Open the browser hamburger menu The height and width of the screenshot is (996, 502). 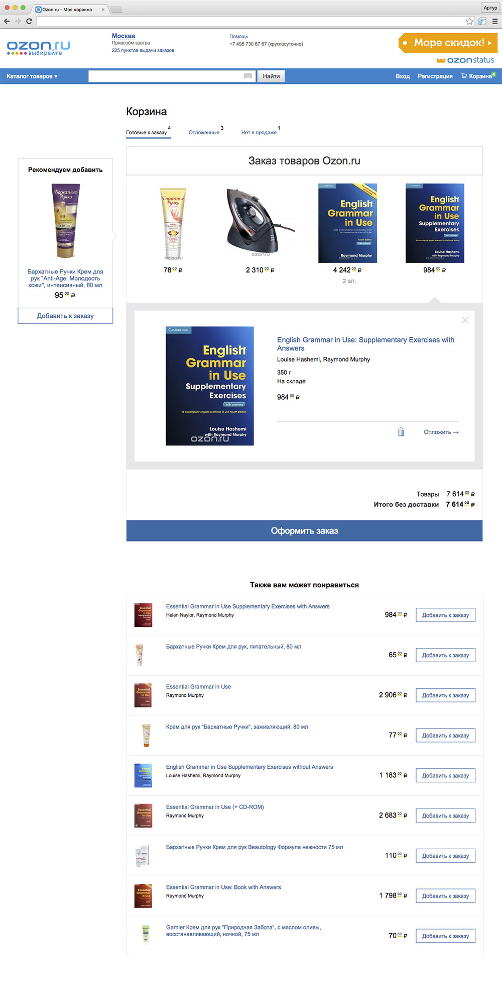495,21
